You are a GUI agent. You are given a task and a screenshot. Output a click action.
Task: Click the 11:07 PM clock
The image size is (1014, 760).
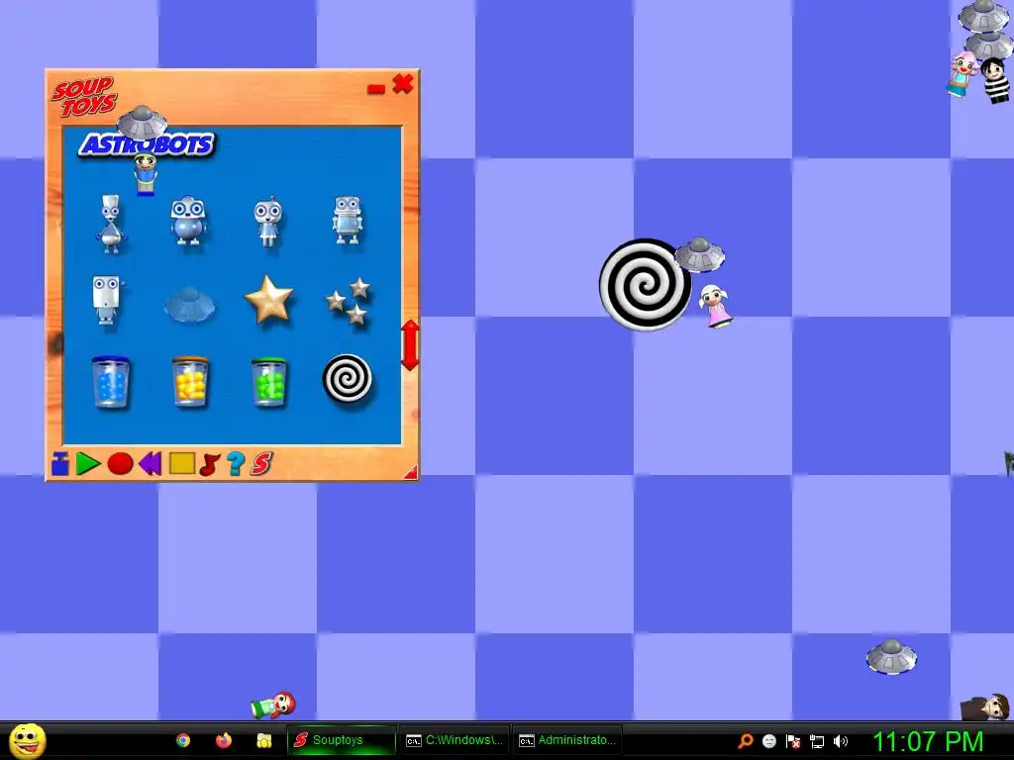[927, 741]
